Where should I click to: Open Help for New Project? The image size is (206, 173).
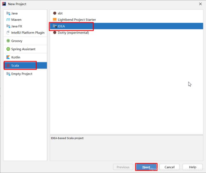pos(193,167)
